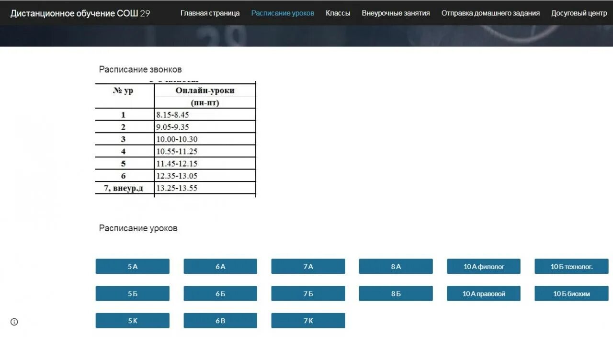Open the Досуговый центр menu item
Screen dimensions: 613x337
pos(579,13)
